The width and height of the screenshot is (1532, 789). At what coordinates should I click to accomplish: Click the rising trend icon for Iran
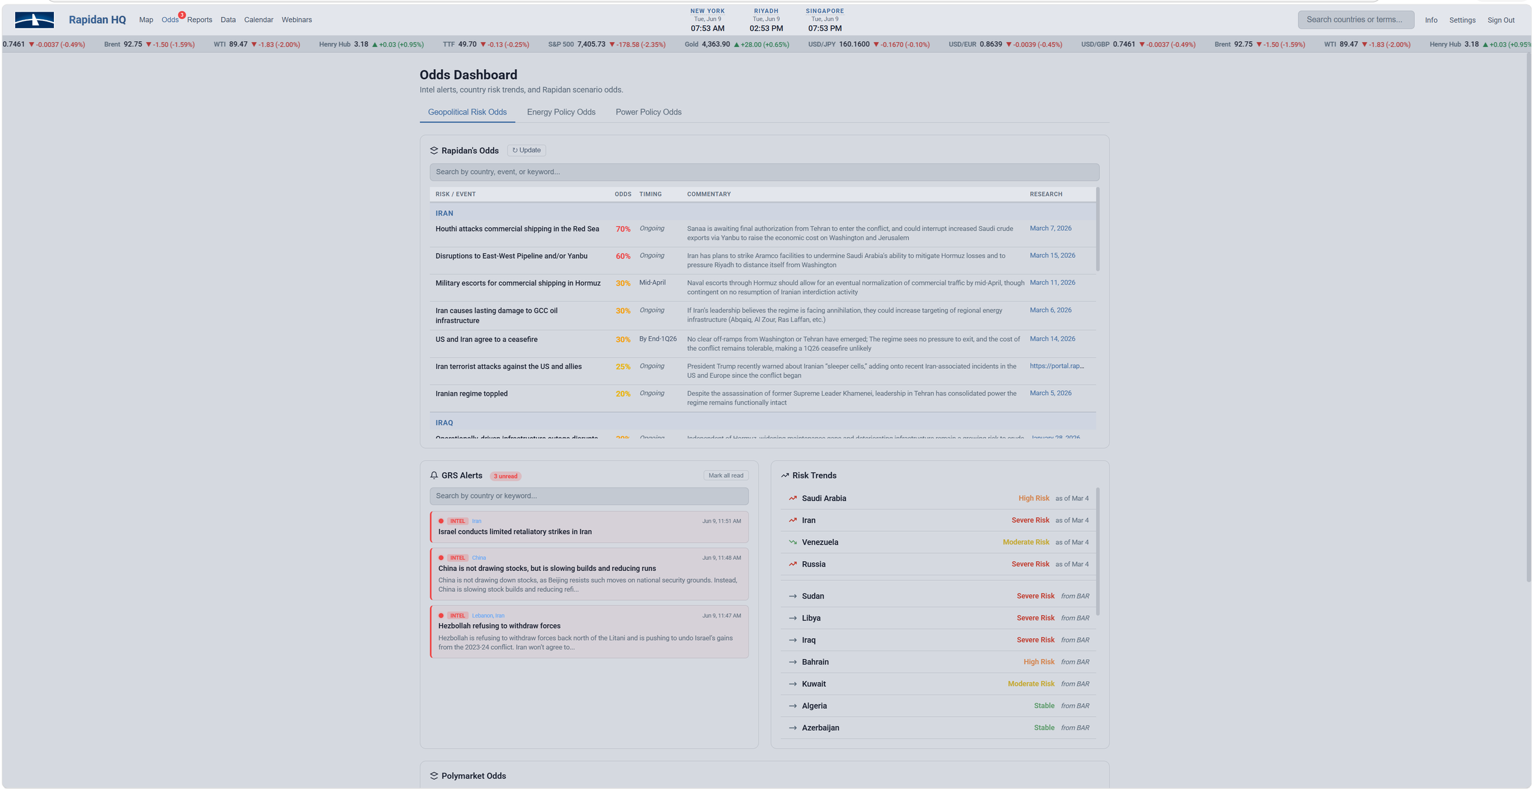click(793, 520)
